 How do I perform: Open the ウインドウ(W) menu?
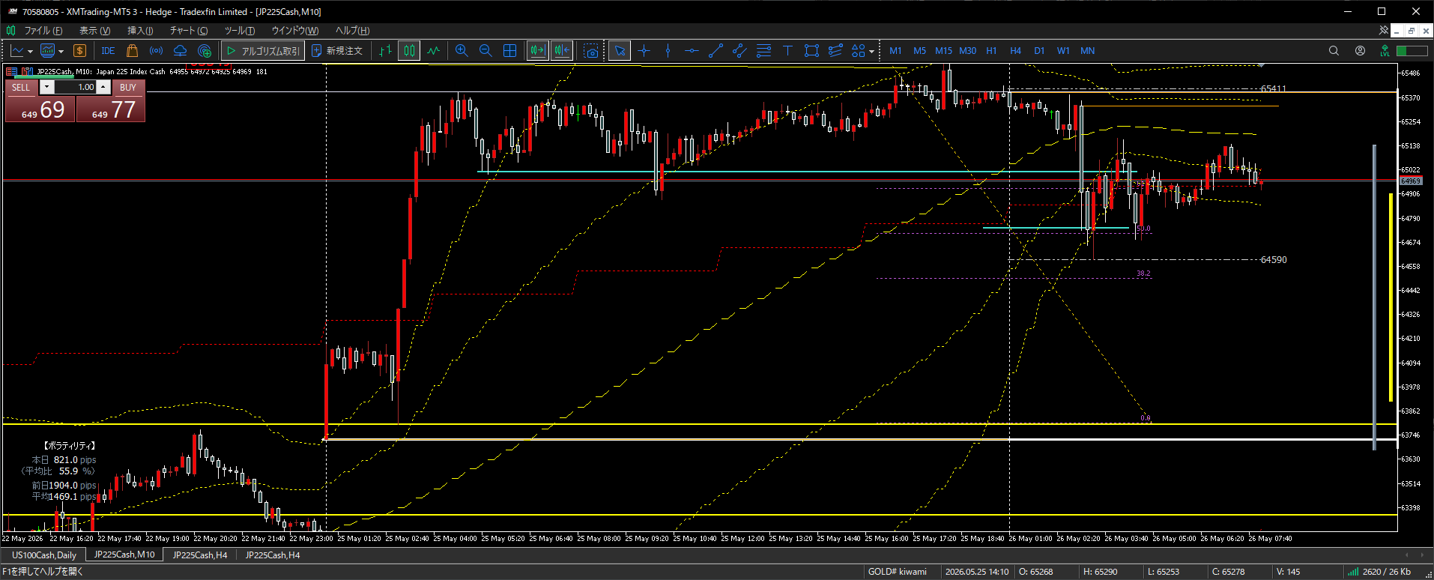294,31
